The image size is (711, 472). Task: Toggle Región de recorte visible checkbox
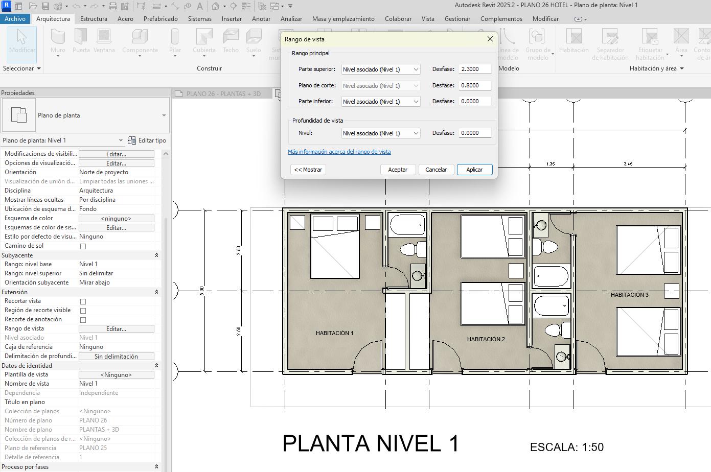[x=83, y=311]
